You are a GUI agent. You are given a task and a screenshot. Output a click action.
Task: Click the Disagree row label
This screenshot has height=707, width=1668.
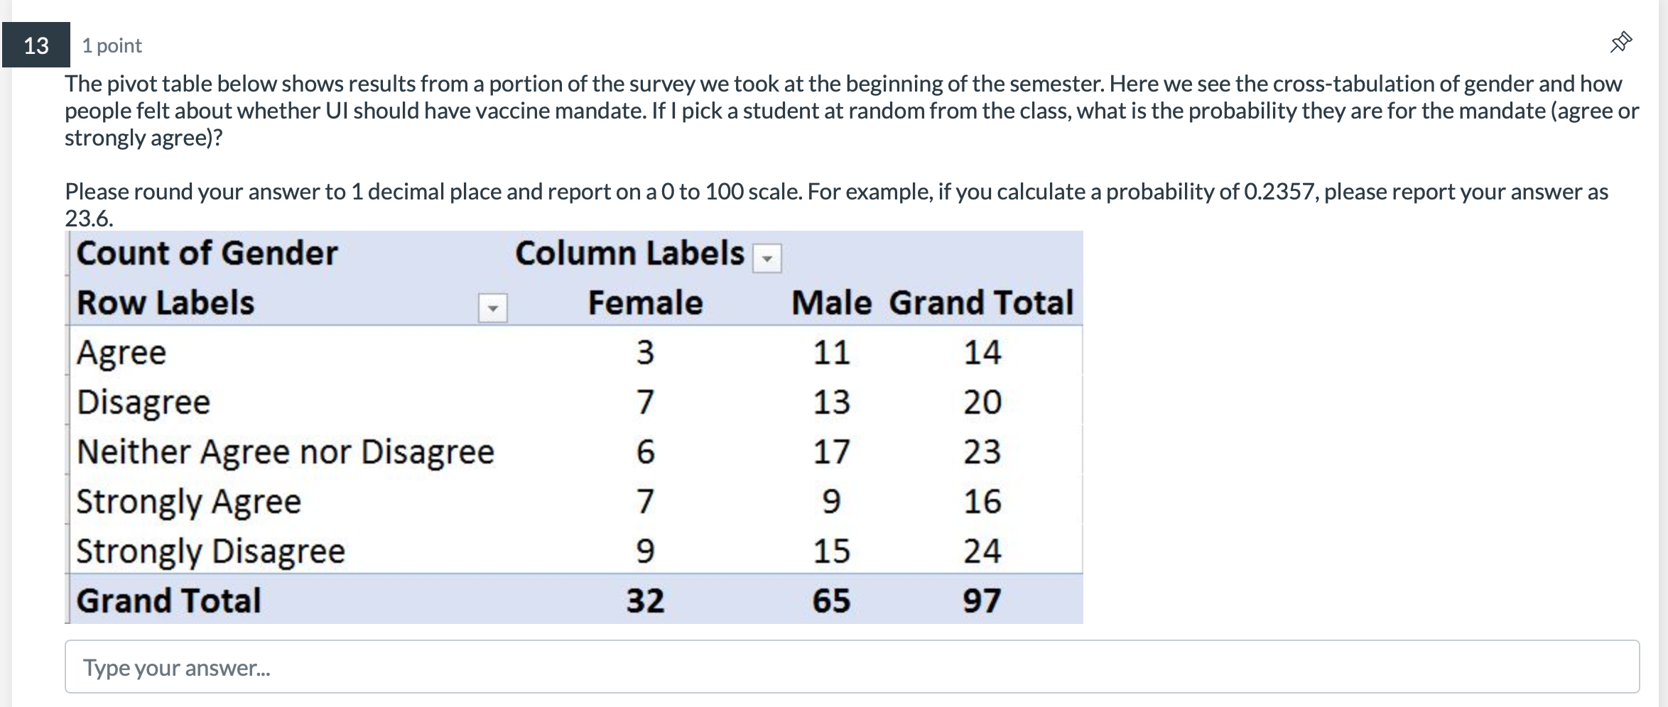pos(142,402)
